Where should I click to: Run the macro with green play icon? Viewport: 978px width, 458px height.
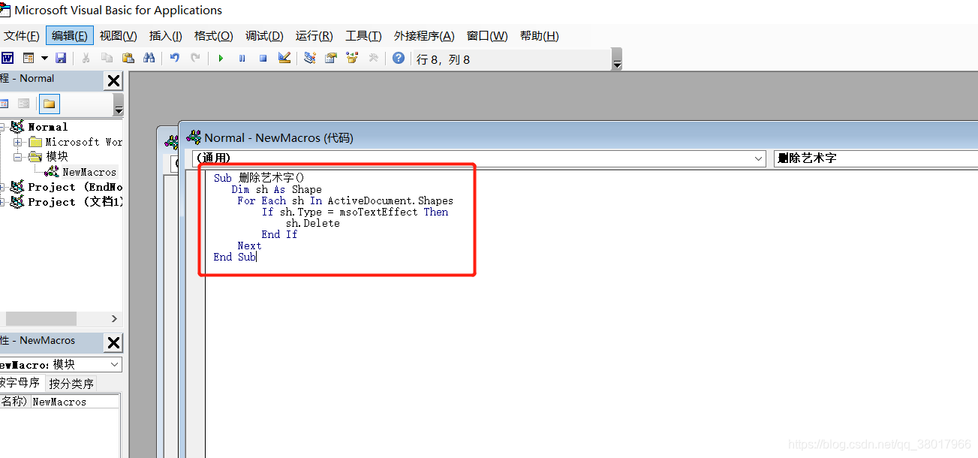coord(221,58)
